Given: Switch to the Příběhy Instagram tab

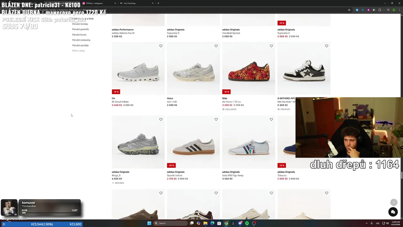Looking at the screenshot, I should [99, 3].
